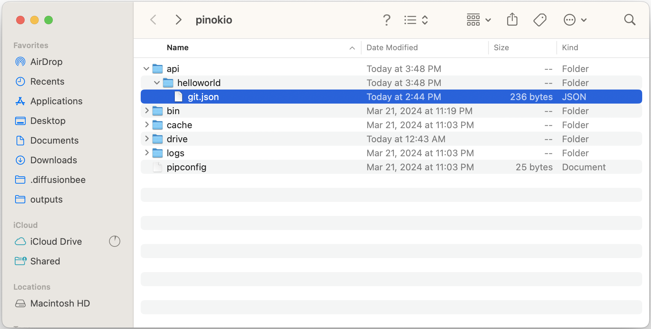Click the iCloud Drive sync progress indicator
651x329 pixels.
tap(115, 241)
